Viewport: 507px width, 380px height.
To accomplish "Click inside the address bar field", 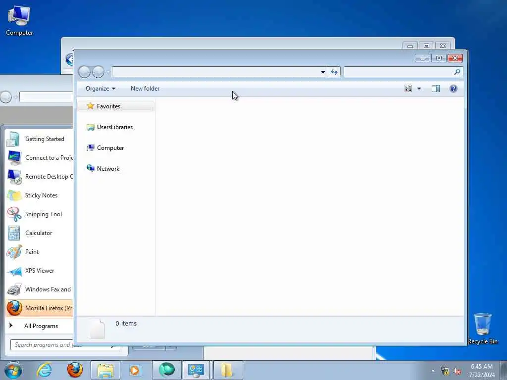I will tap(216, 72).
